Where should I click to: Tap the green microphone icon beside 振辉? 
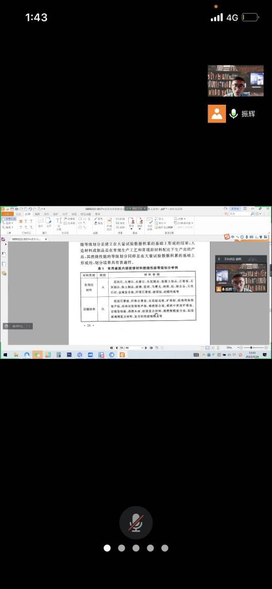[x=233, y=113]
